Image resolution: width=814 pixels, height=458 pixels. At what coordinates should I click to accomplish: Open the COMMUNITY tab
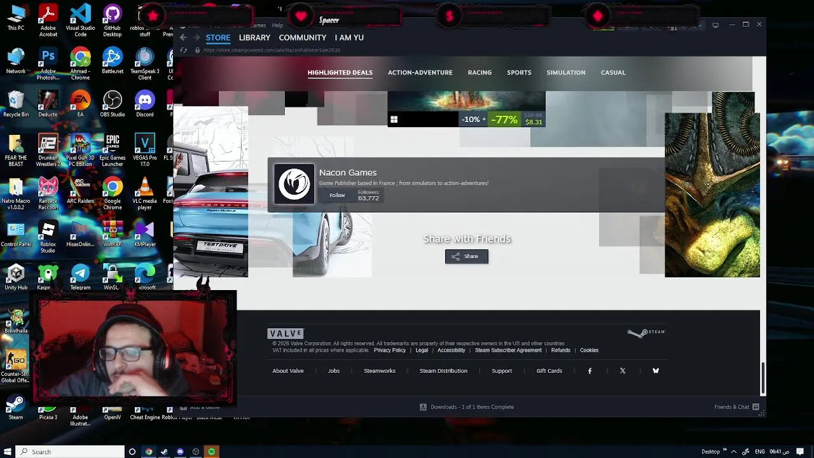[x=302, y=38]
